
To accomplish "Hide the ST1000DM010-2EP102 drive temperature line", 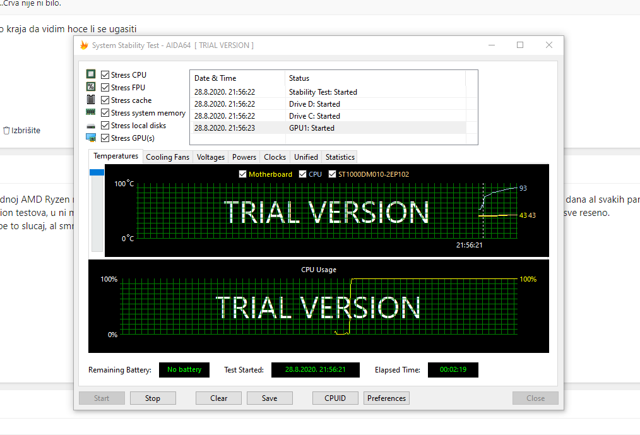I will tap(333, 174).
